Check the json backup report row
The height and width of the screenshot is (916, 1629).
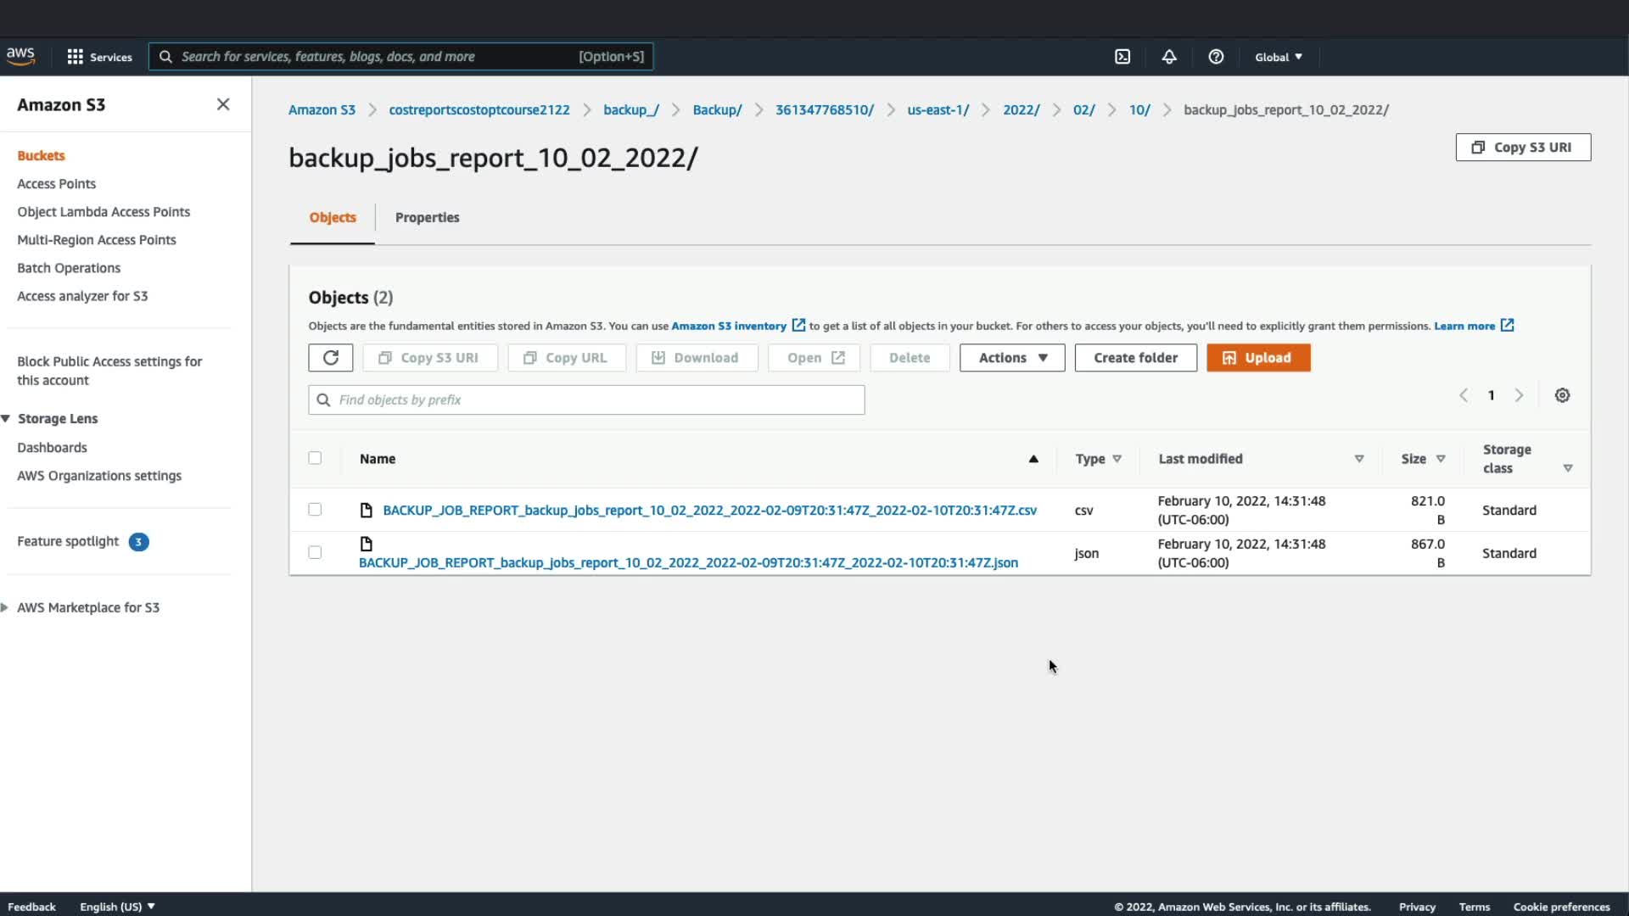click(x=315, y=552)
